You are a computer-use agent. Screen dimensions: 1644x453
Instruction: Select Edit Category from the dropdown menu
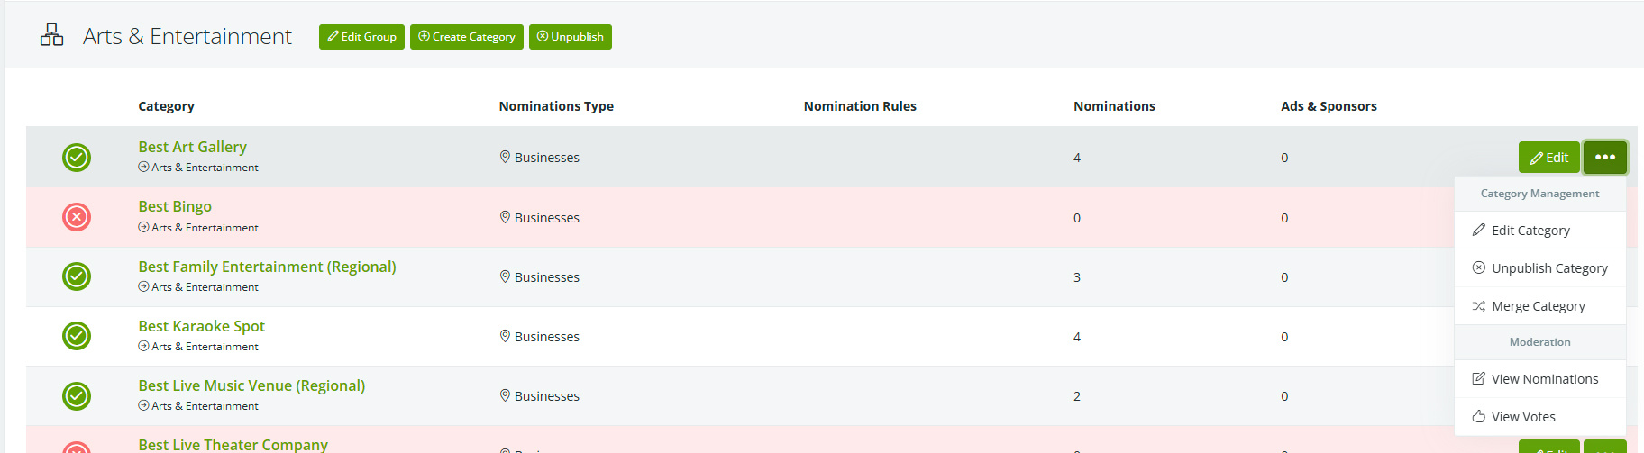(x=1530, y=231)
